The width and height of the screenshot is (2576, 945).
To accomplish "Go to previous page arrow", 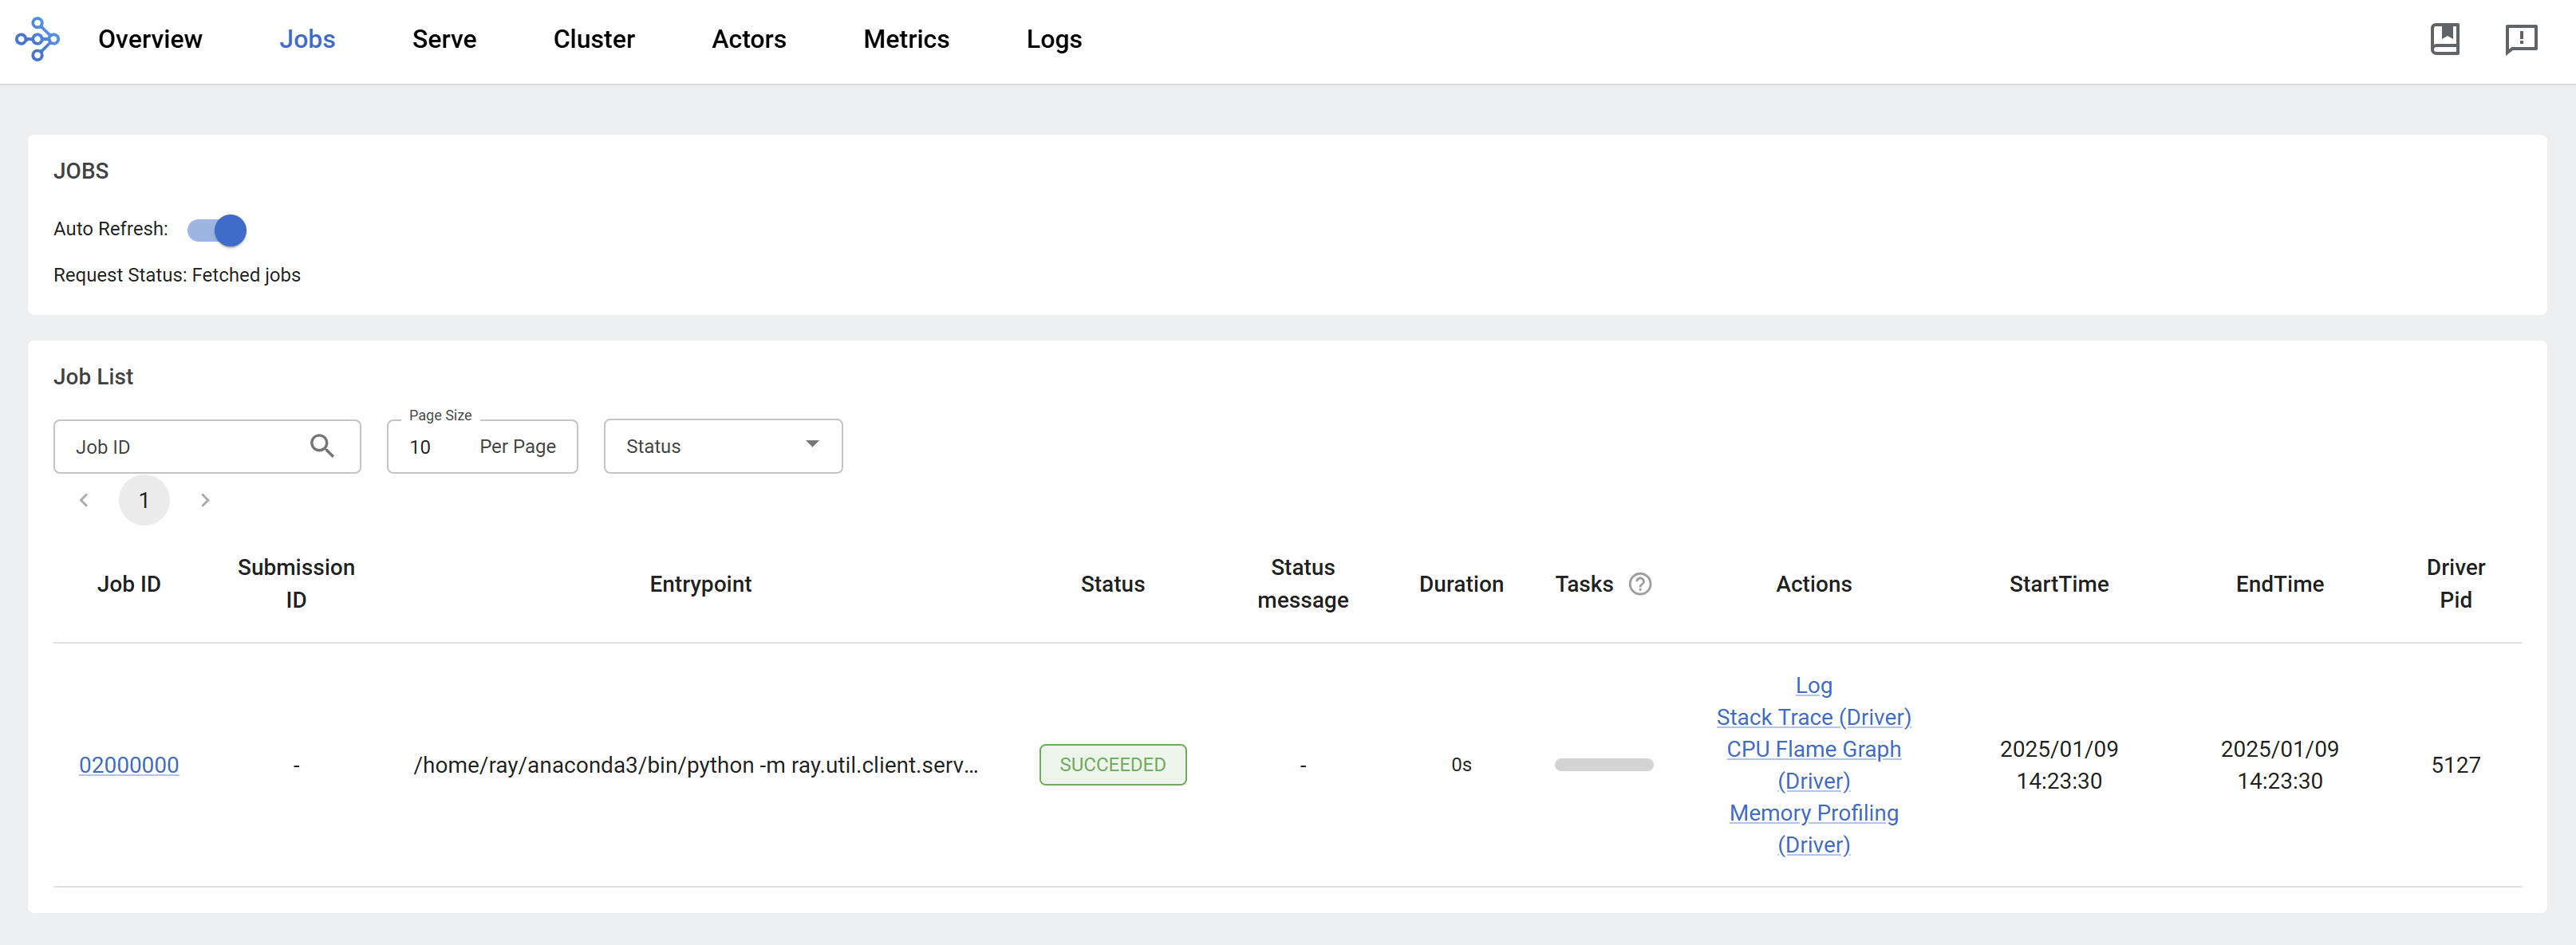I will pos(84,500).
